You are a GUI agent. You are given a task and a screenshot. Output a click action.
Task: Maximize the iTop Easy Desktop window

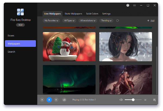[x=148, y=5]
